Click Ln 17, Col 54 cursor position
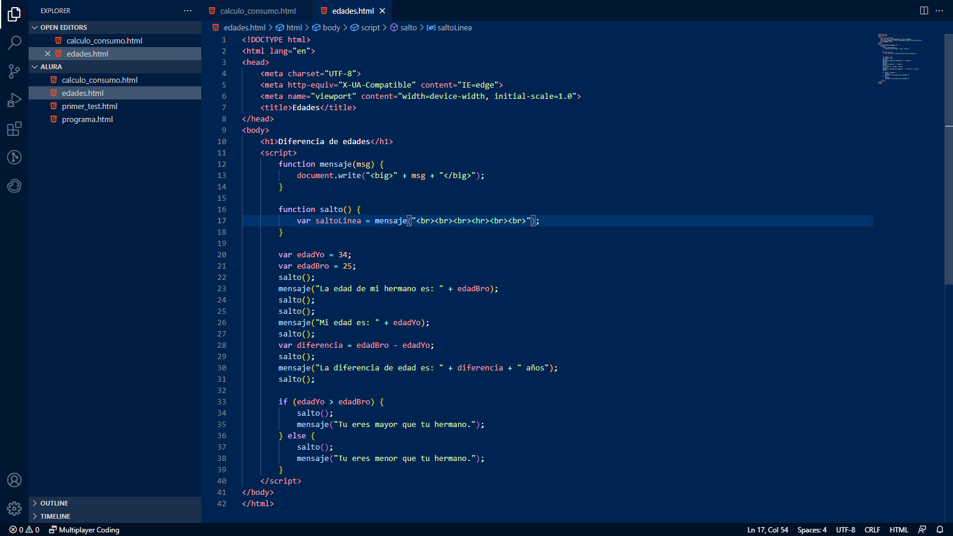The width and height of the screenshot is (953, 536). point(767,529)
